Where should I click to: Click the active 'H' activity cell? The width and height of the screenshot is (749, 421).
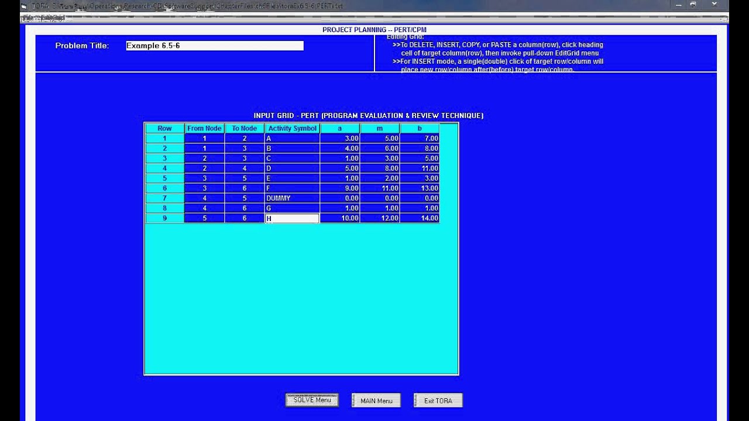(x=292, y=218)
